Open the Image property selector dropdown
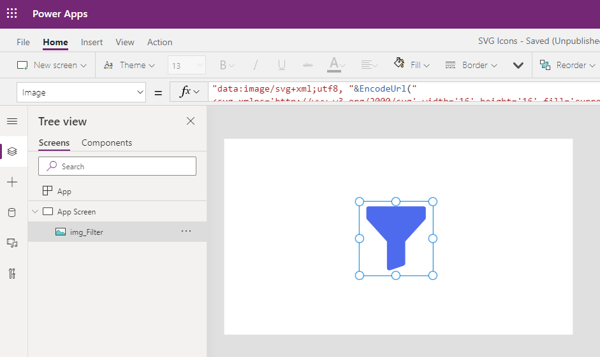The height and width of the screenshot is (357, 600). 81,92
